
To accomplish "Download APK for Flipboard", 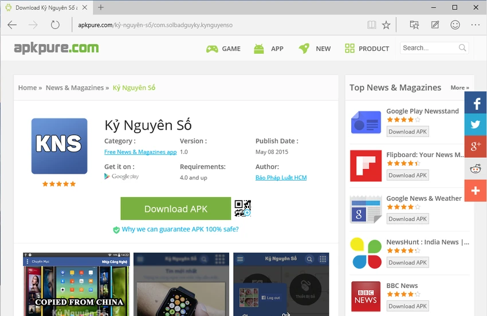I will click(x=408, y=175).
